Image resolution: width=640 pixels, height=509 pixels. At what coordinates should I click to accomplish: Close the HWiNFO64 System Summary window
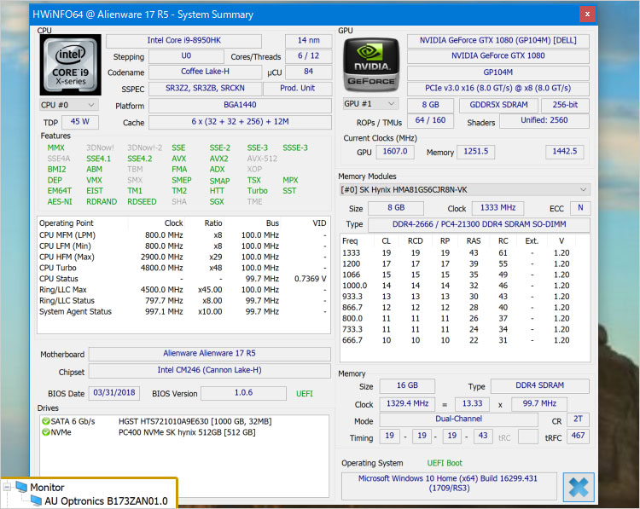pos(587,14)
